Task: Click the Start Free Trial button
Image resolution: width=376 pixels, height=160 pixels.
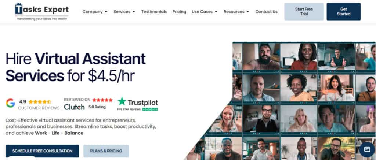Action: point(304,11)
